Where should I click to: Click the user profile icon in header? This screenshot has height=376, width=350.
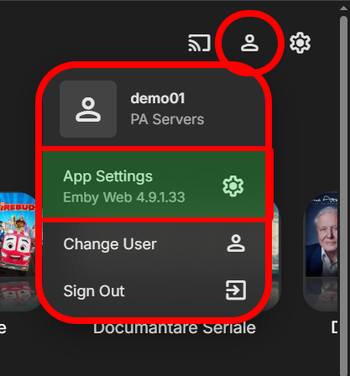click(x=249, y=43)
